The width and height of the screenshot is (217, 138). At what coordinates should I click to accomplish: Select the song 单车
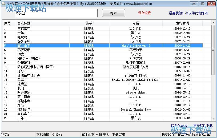click(x=21, y=80)
